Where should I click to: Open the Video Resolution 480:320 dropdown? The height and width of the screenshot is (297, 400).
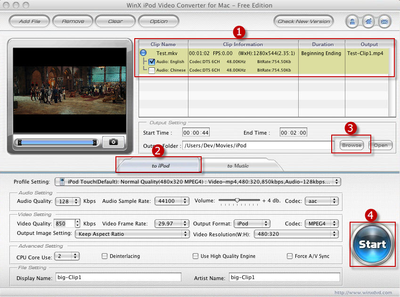[x=296, y=234]
